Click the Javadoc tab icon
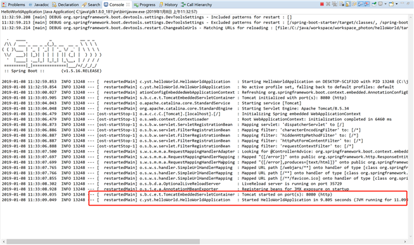This screenshot has height=245, width=414. coord(30,4)
